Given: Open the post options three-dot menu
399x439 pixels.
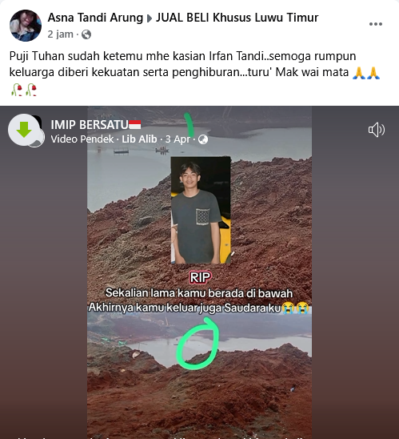Looking at the screenshot, I should point(376,24).
